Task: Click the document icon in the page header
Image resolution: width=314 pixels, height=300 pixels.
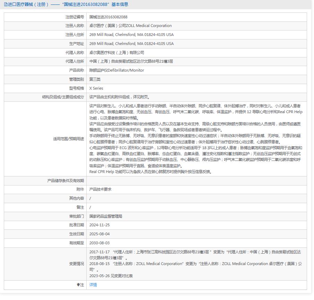Action: tap(5, 4)
